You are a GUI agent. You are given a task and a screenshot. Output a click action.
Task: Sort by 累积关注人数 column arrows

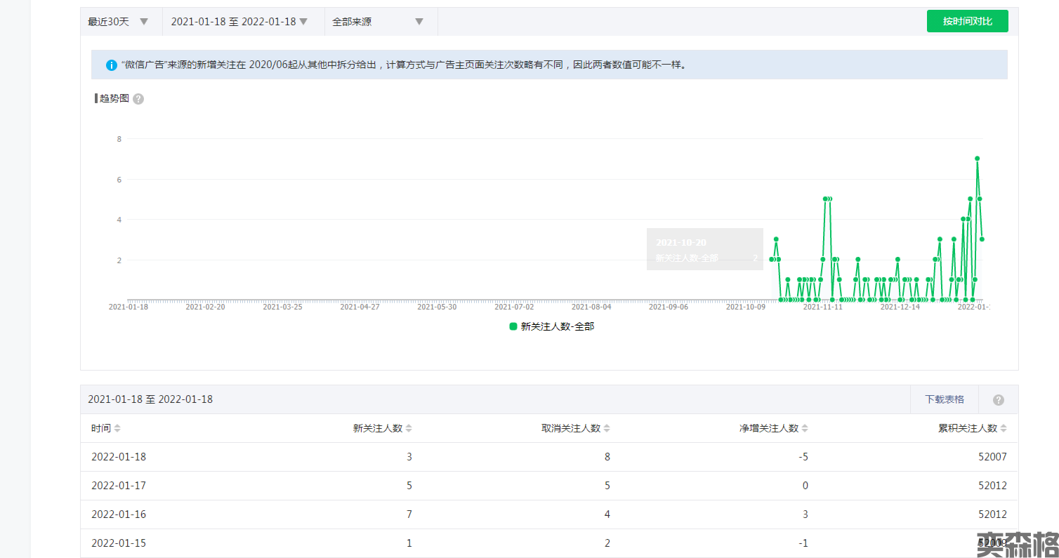point(1004,429)
